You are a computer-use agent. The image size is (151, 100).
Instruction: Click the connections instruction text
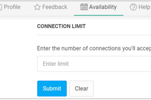pyautogui.click(x=94, y=48)
